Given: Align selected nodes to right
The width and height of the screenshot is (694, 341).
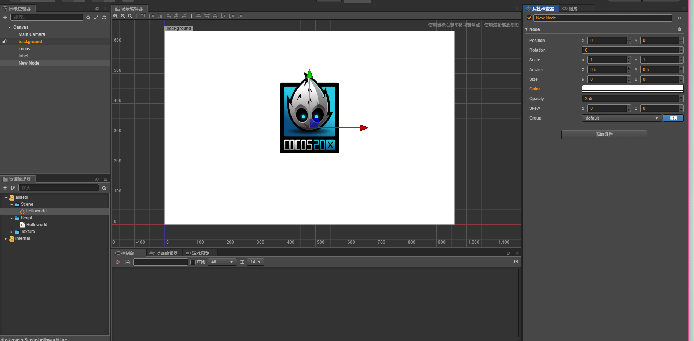Looking at the screenshot, I should 185,16.
